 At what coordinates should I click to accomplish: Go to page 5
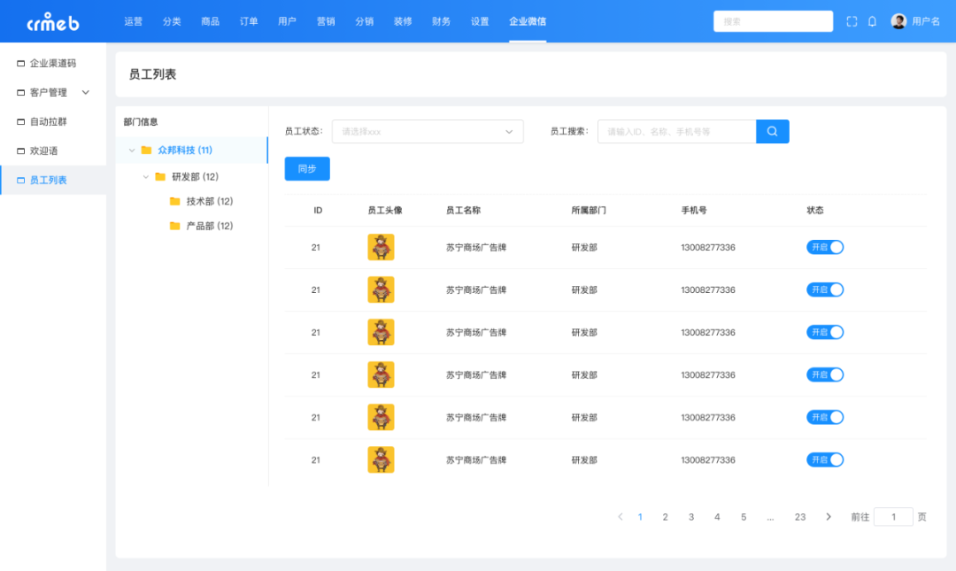(744, 517)
